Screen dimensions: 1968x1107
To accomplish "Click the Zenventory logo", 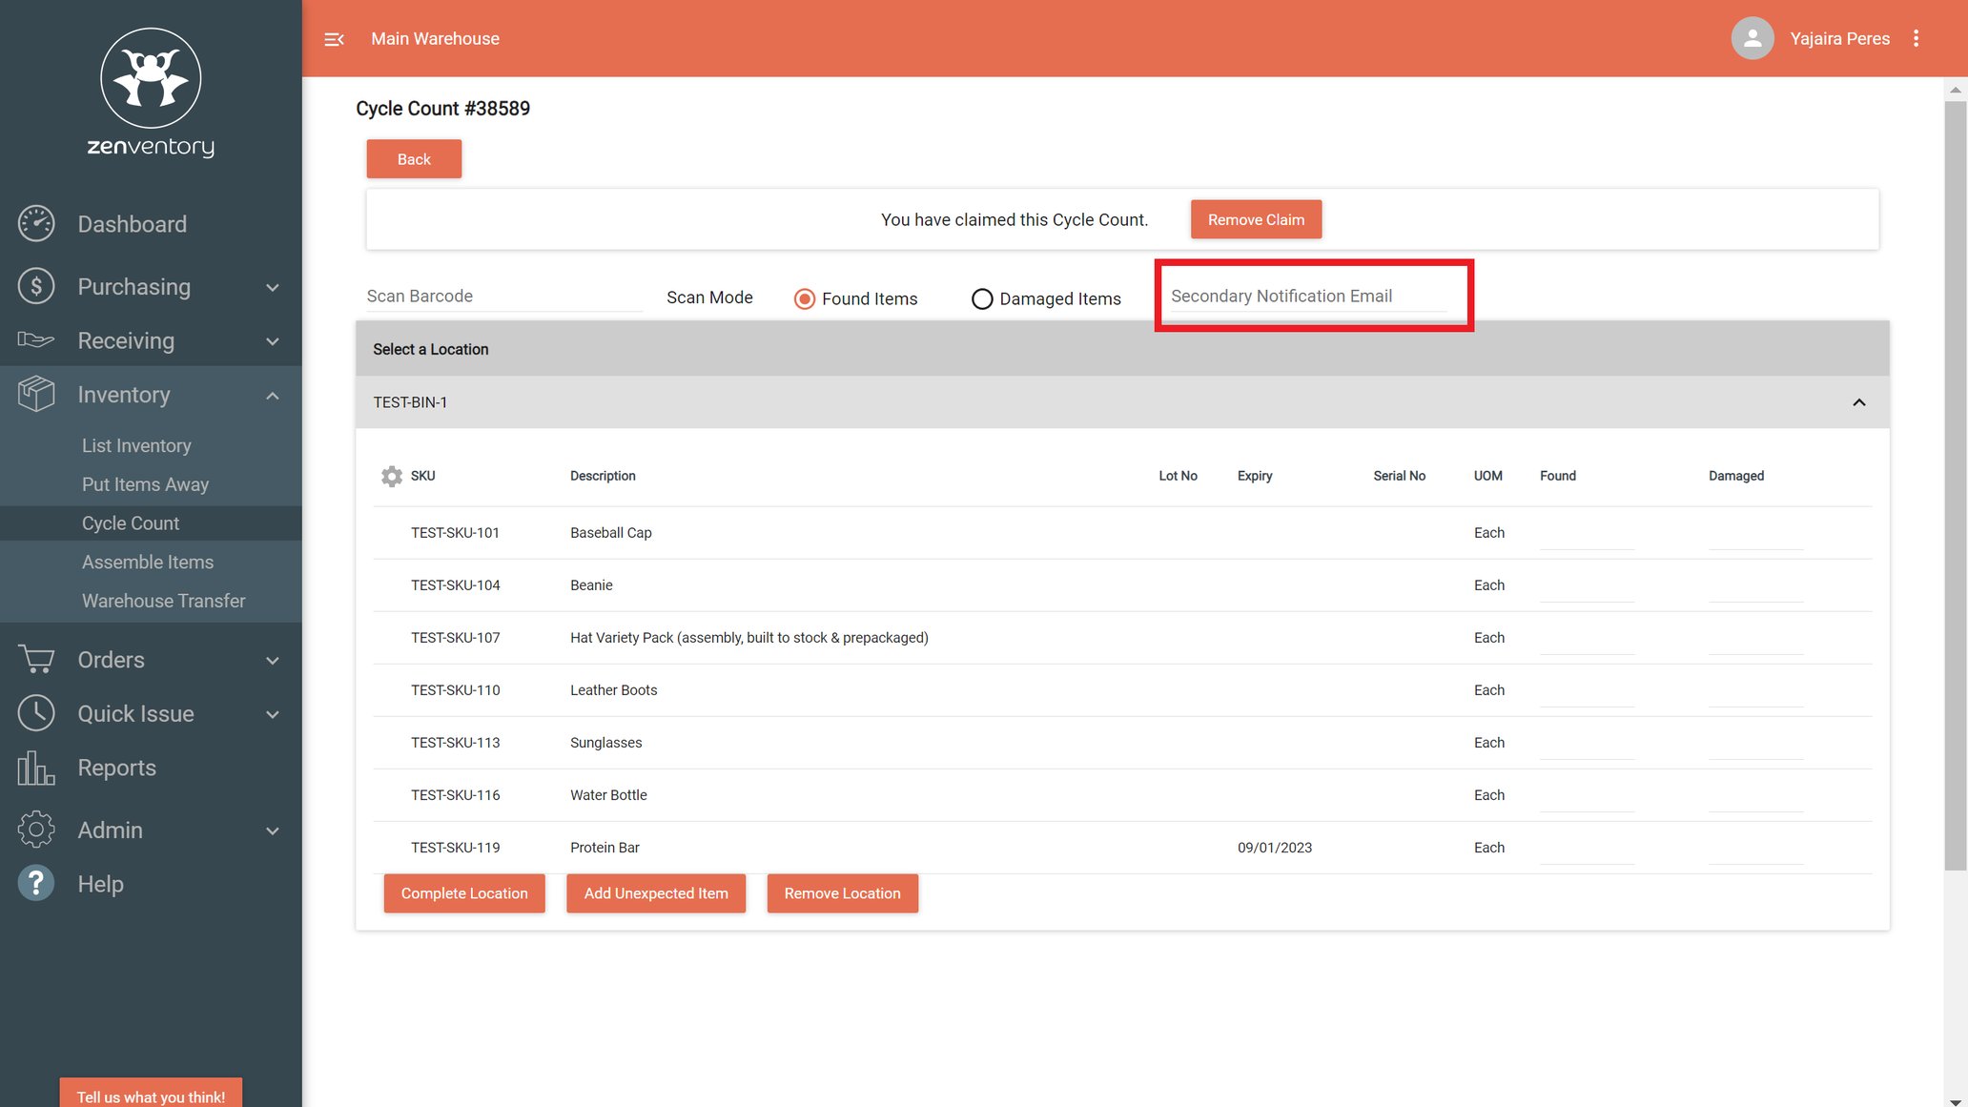I will click(151, 92).
